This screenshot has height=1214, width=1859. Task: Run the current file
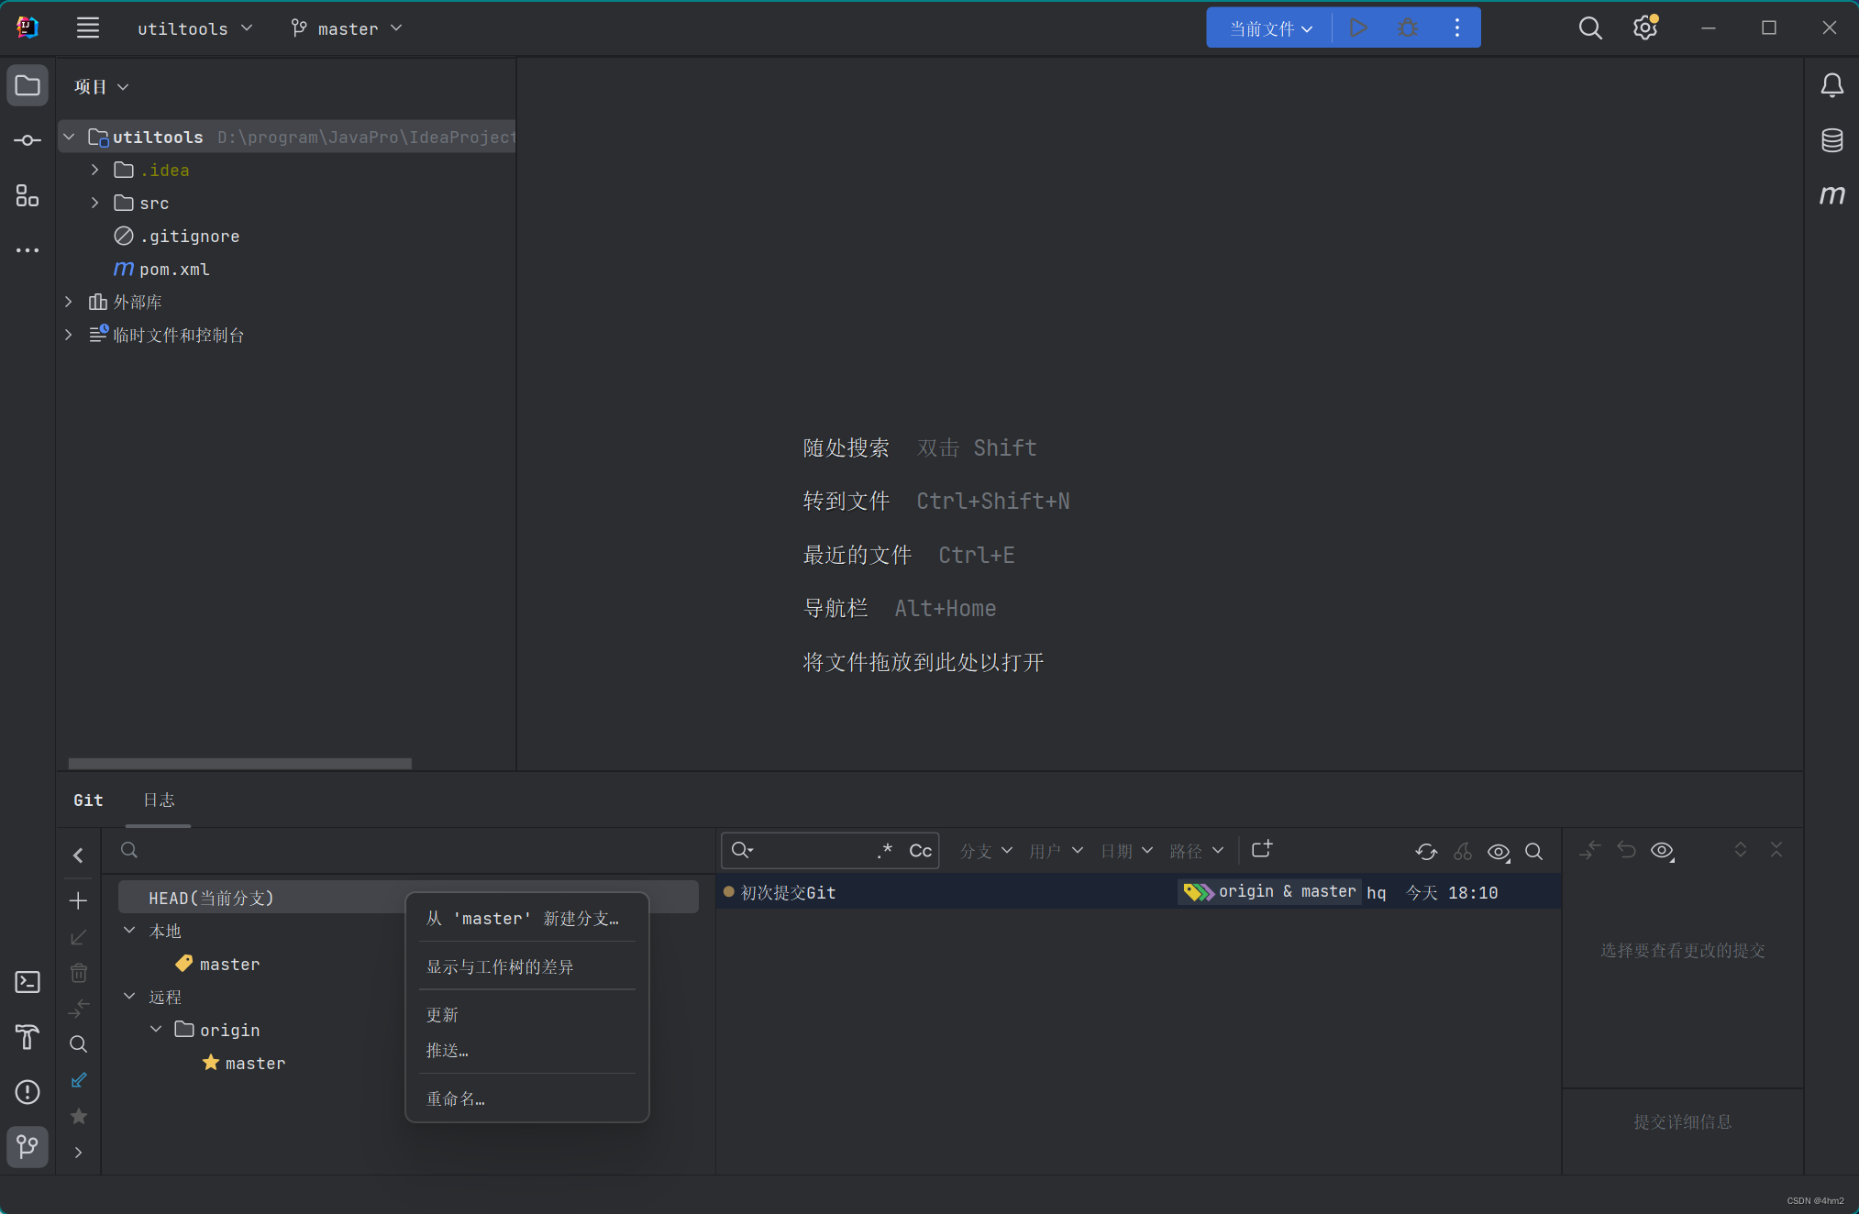click(1358, 28)
